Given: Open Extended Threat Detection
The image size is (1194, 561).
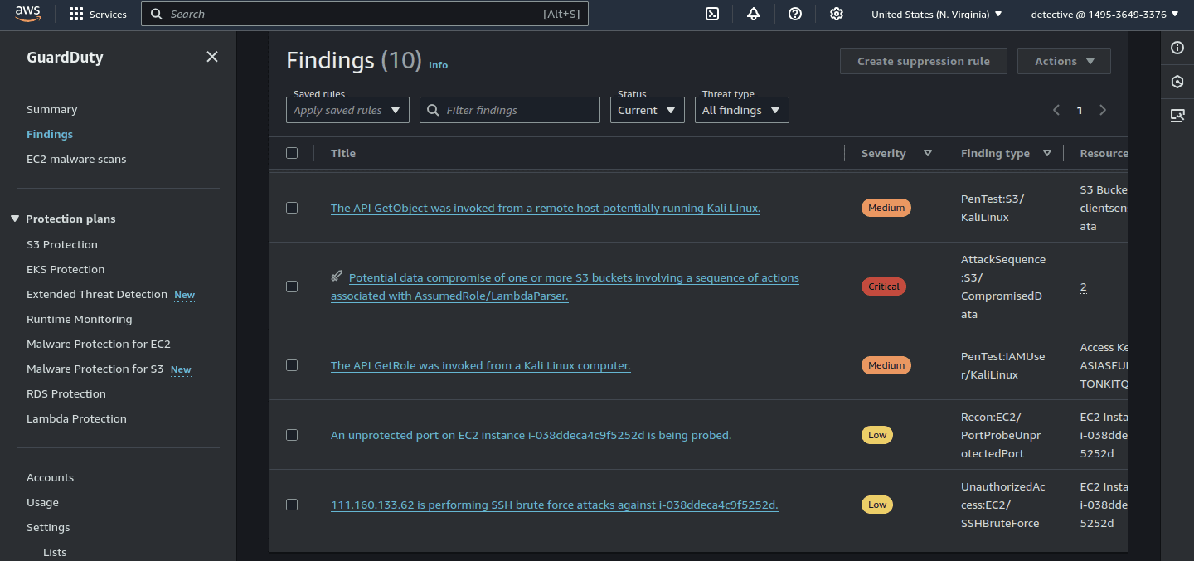Looking at the screenshot, I should [97, 294].
